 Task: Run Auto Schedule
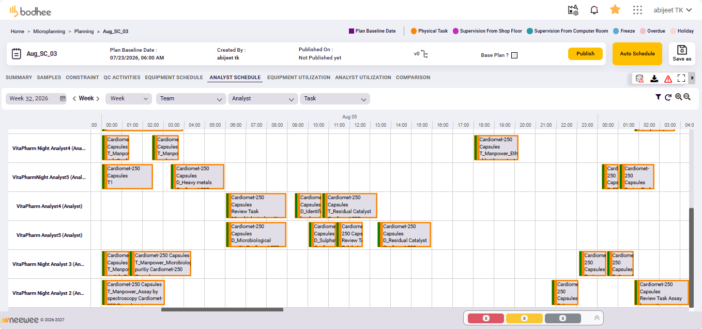(637, 54)
